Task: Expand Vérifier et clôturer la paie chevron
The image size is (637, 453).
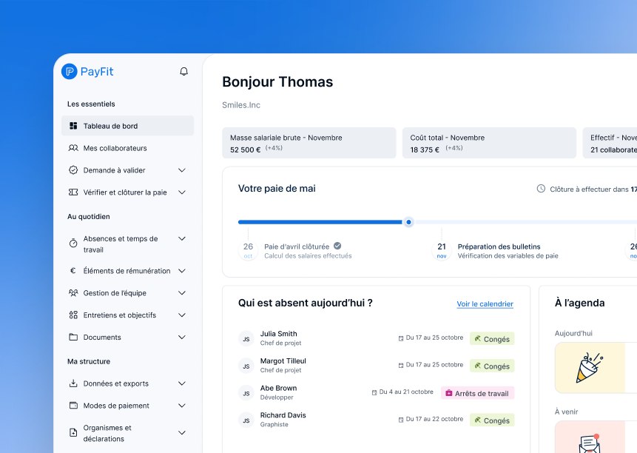Action: pos(182,192)
